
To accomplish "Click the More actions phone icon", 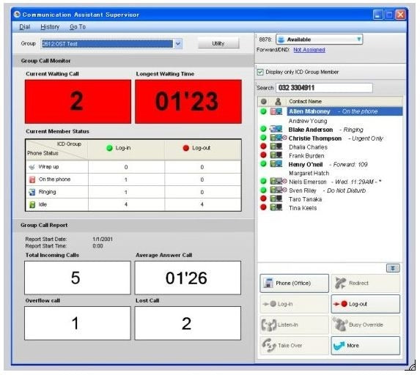I will (x=339, y=346).
